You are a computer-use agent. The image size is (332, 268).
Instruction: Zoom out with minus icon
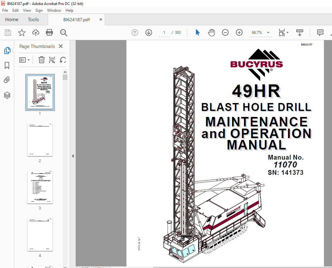[225, 33]
